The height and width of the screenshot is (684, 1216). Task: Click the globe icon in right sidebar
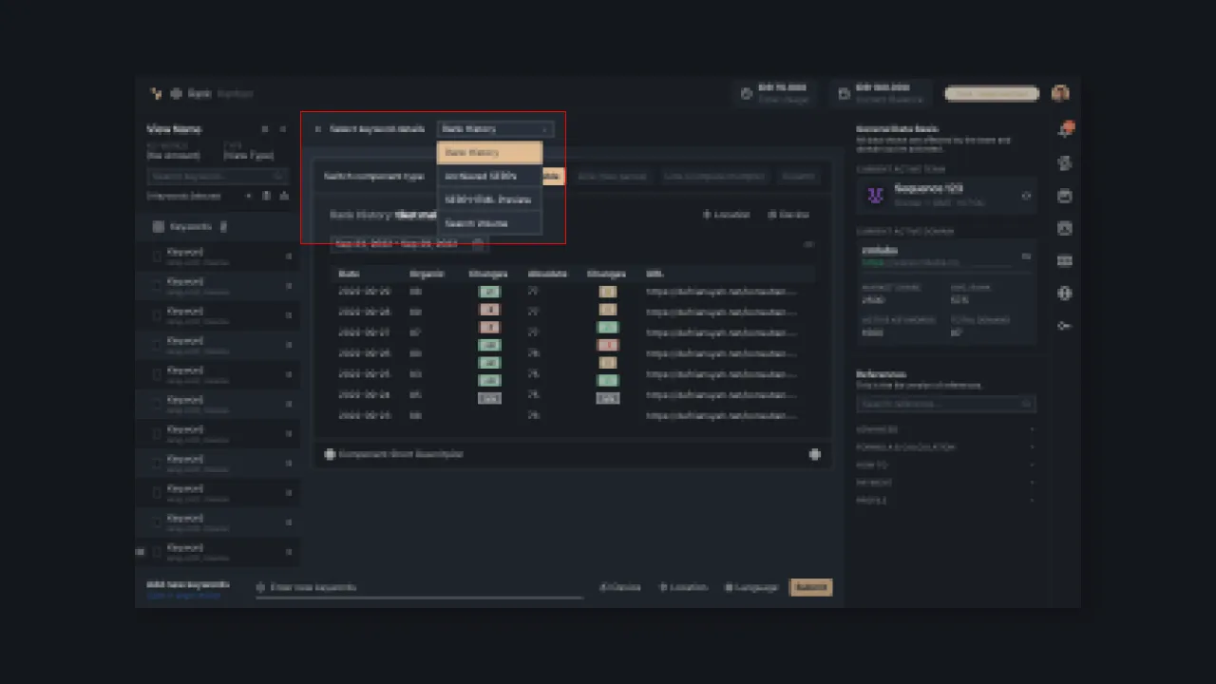[x=1065, y=294]
